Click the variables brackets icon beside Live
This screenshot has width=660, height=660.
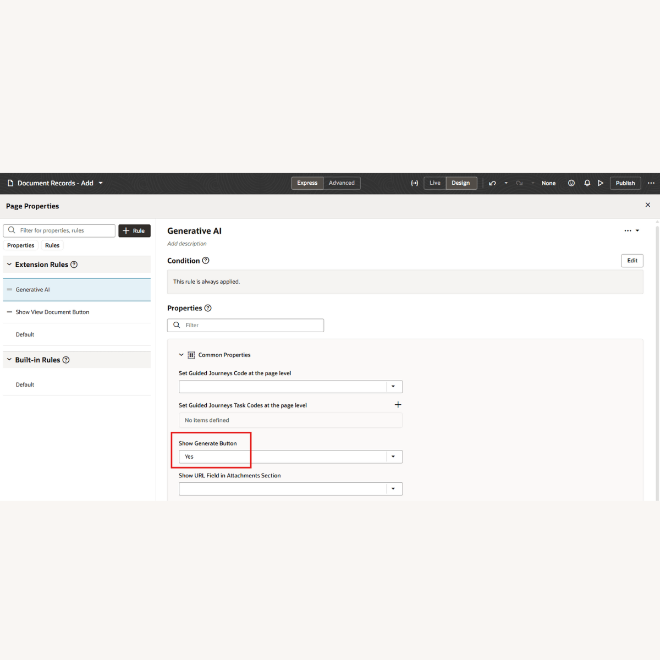pyautogui.click(x=415, y=183)
